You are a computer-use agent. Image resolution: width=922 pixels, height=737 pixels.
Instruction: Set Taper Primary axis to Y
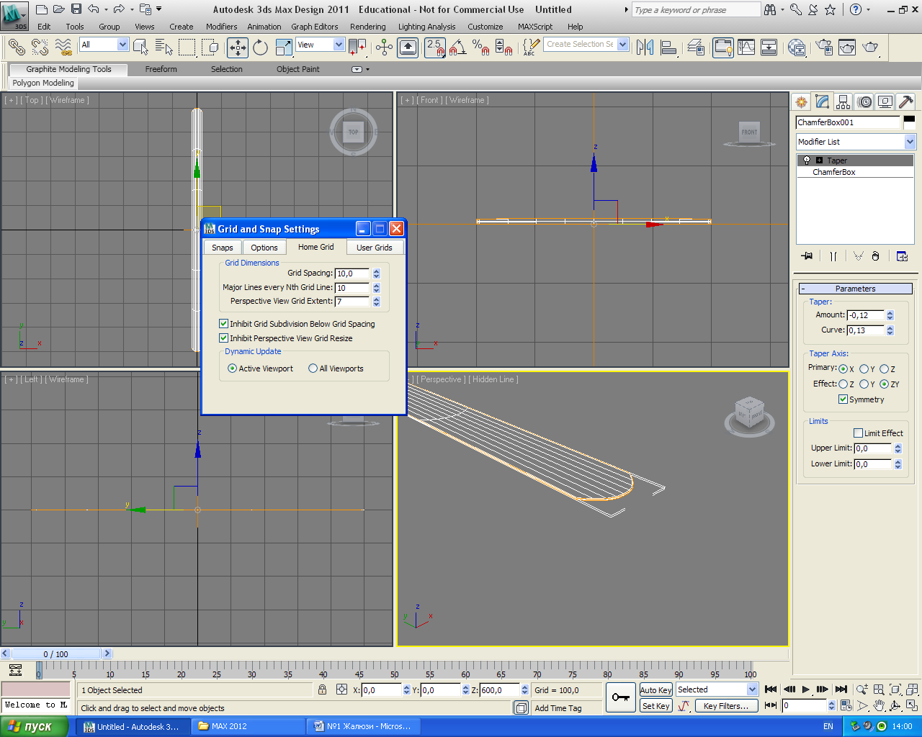coord(864,369)
